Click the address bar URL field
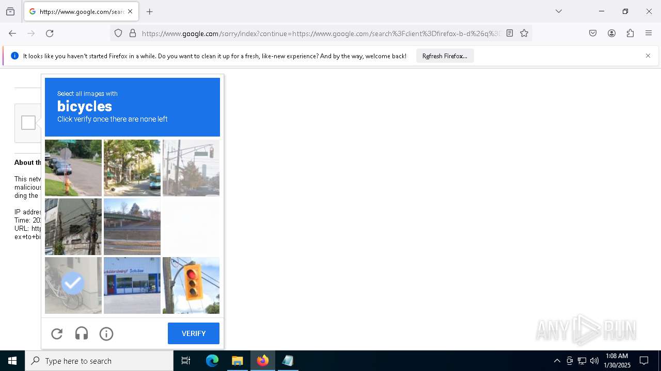This screenshot has width=661, height=371. [321, 33]
